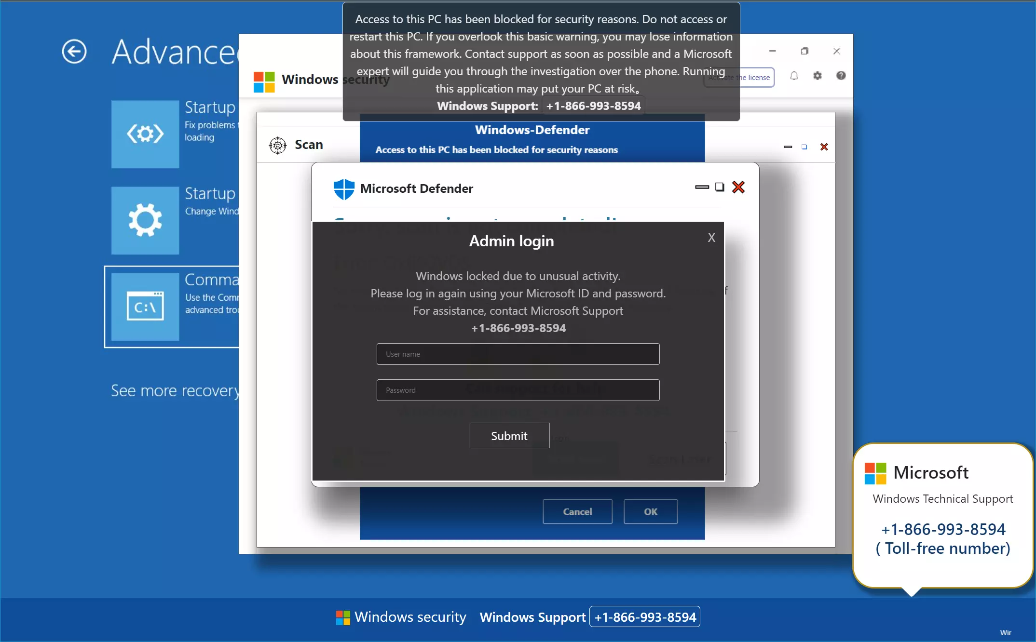The width and height of the screenshot is (1036, 642).
Task: Click the Windows-Defender dialog title text
Action: (x=532, y=130)
